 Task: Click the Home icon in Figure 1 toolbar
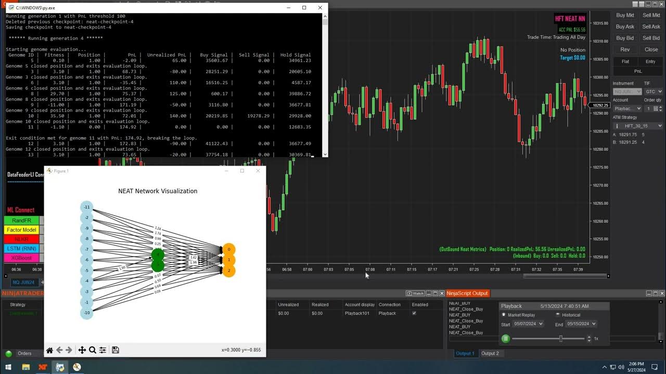coord(49,350)
